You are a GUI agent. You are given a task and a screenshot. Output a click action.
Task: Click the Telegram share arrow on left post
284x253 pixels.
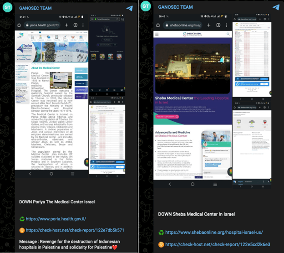(130, 8)
